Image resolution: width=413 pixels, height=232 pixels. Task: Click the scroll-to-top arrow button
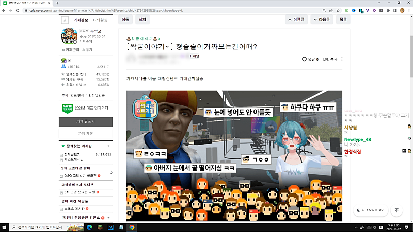click(x=396, y=210)
